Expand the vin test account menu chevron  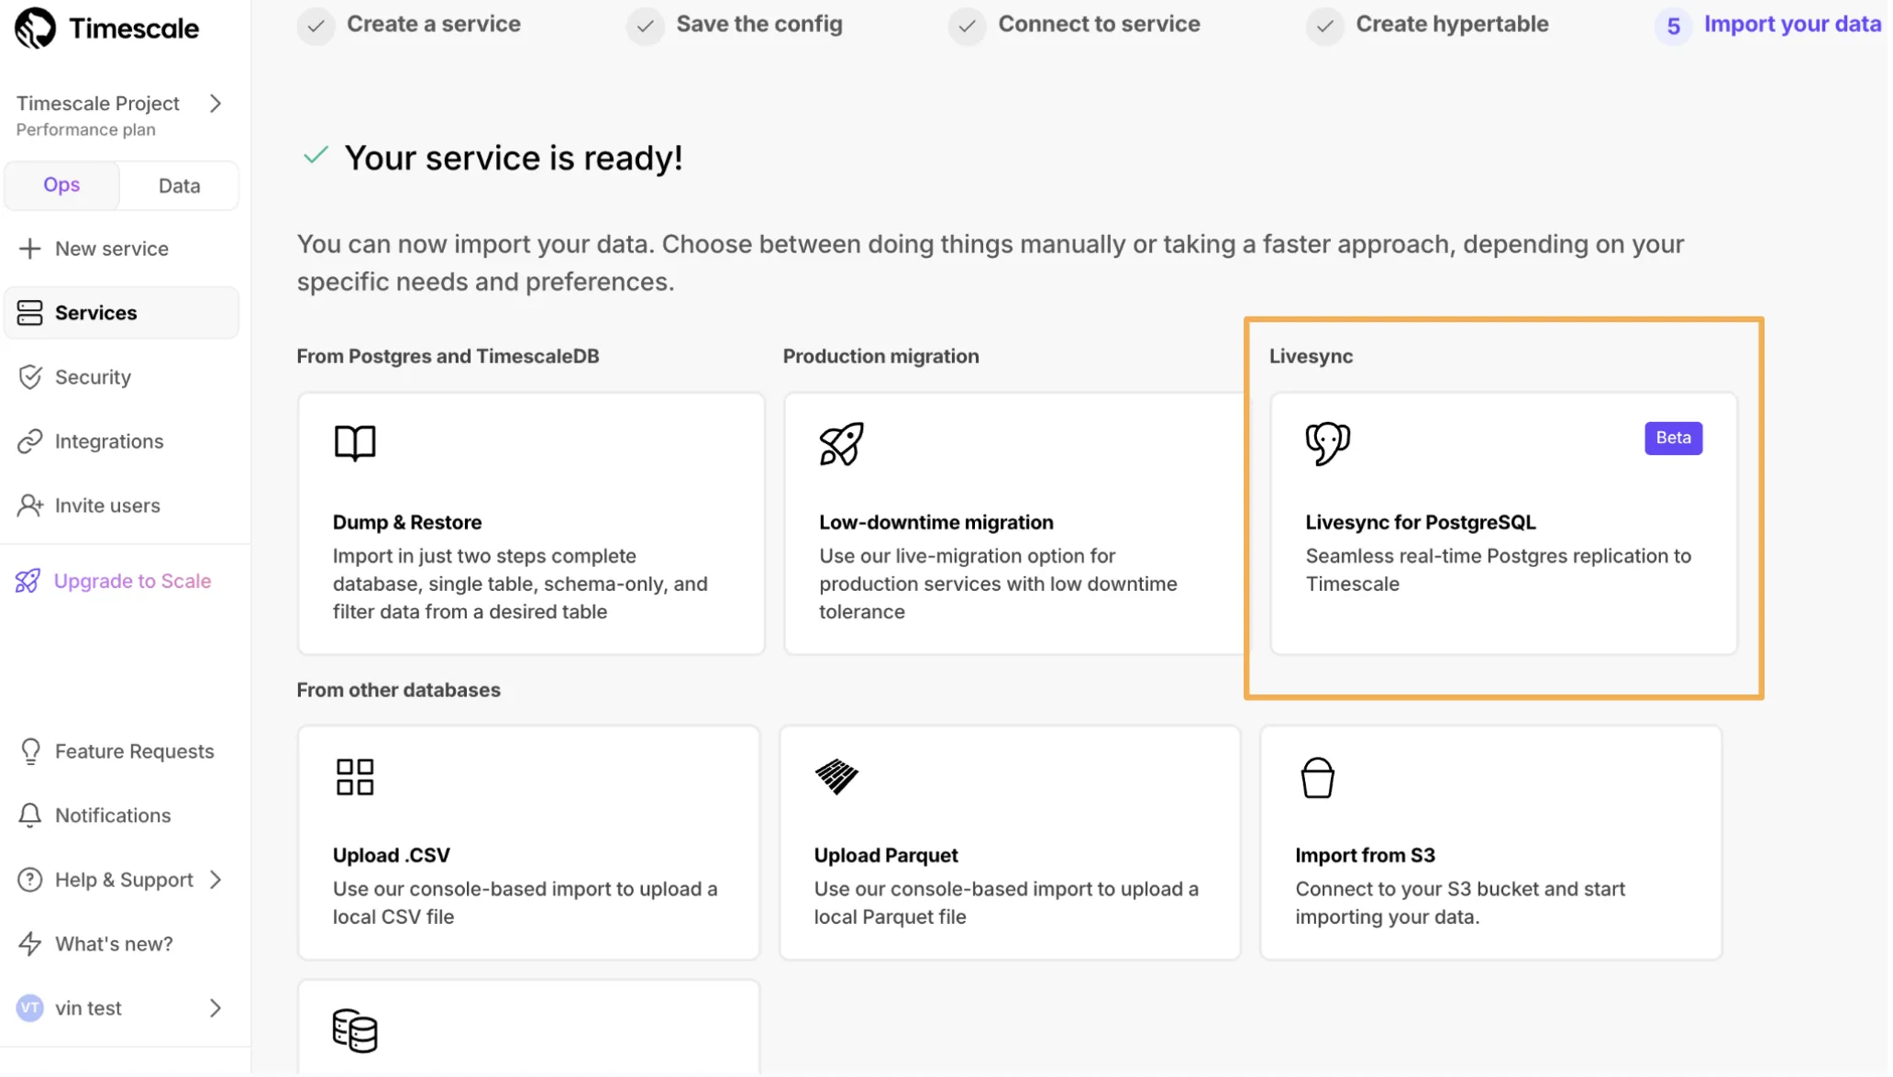coord(216,1008)
